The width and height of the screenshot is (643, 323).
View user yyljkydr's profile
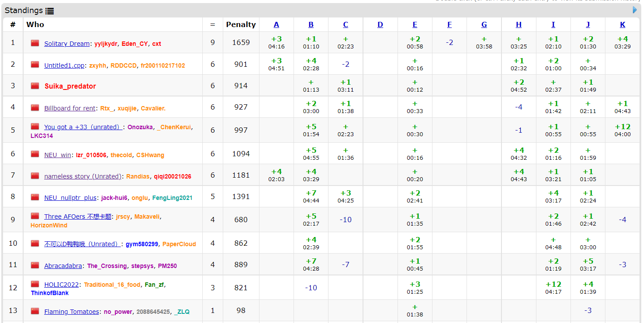106,44
